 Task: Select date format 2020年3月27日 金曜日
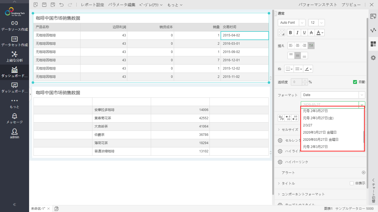click(320, 132)
